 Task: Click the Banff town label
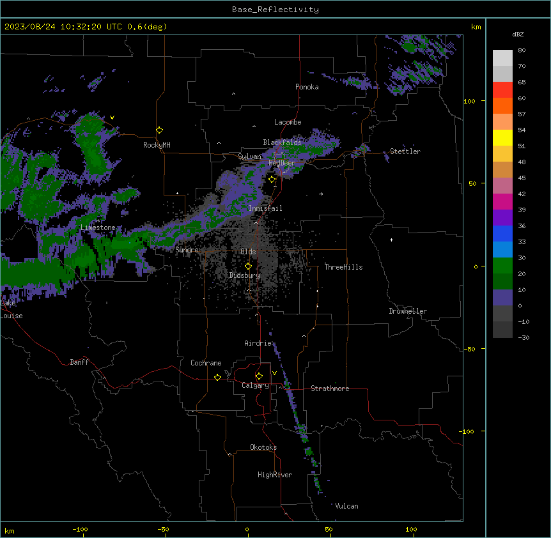79,362
